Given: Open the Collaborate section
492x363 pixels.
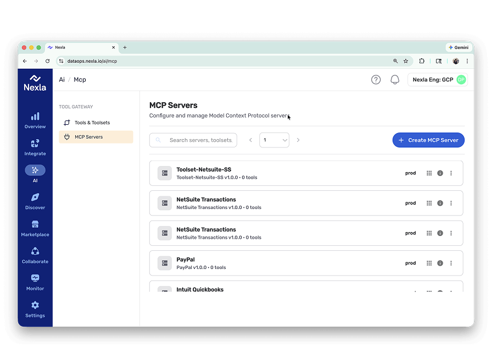Looking at the screenshot, I should pyautogui.click(x=35, y=255).
